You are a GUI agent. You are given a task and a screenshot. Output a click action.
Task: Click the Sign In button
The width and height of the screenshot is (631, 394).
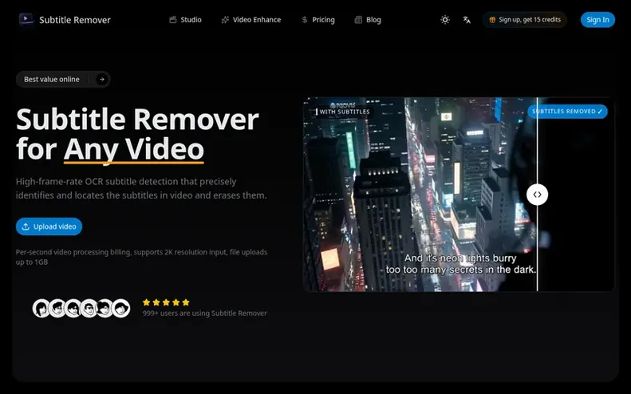597,20
